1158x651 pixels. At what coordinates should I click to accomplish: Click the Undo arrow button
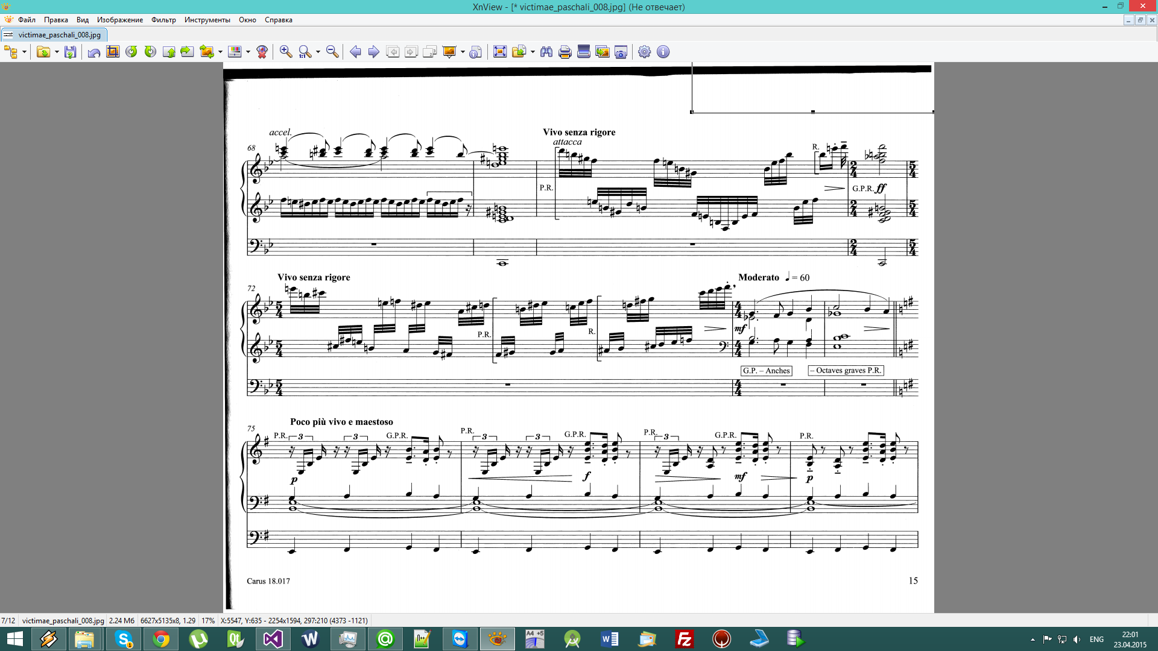tap(94, 52)
